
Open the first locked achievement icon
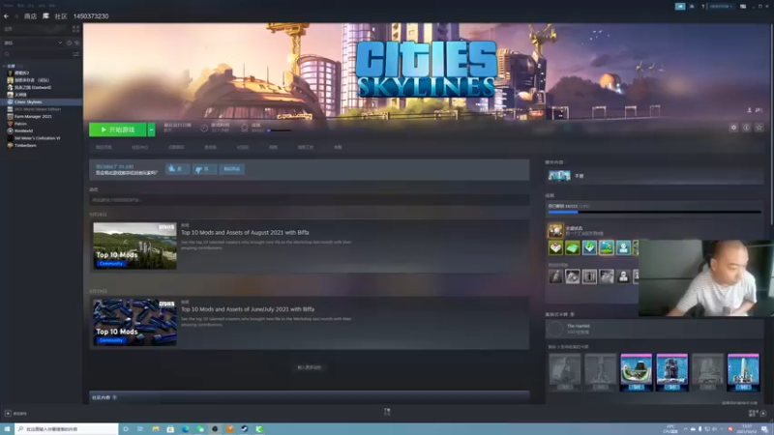pos(555,276)
